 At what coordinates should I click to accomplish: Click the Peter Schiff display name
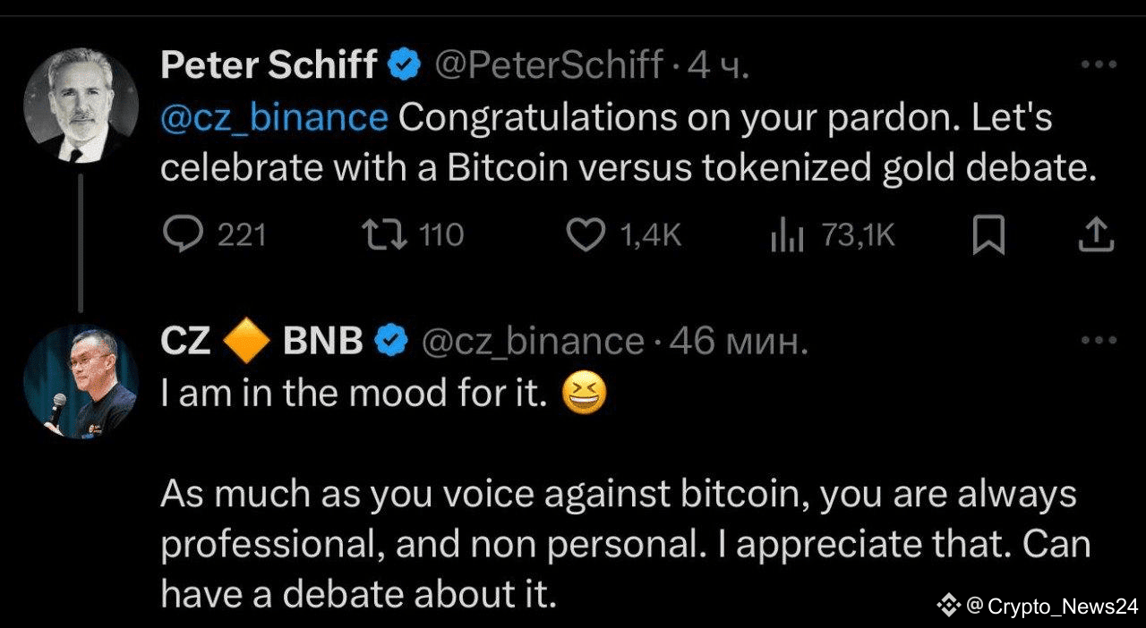tap(268, 64)
